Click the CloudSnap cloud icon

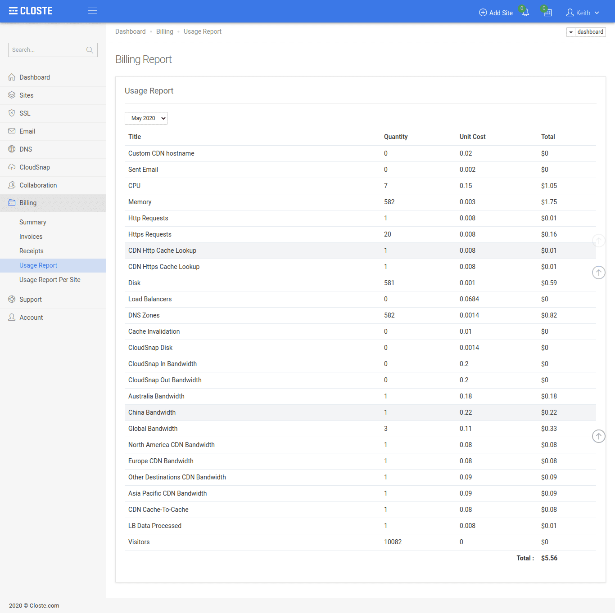[x=12, y=167]
